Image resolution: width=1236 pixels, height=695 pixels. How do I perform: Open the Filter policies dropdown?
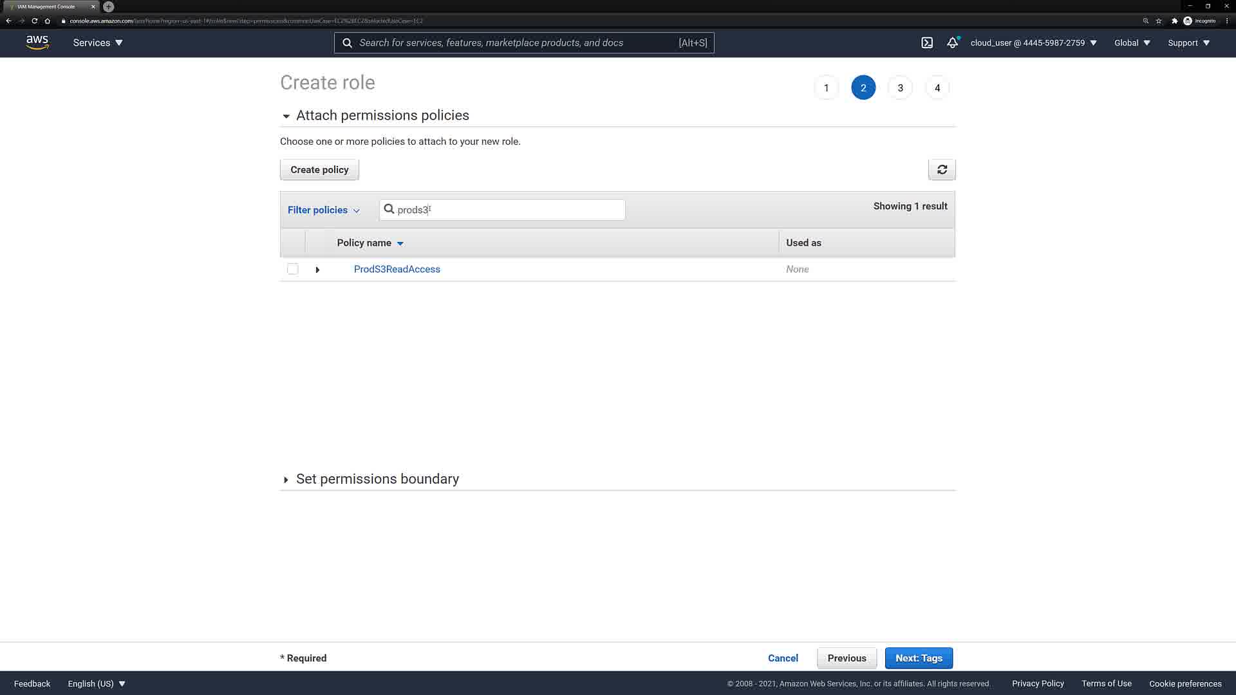323,210
